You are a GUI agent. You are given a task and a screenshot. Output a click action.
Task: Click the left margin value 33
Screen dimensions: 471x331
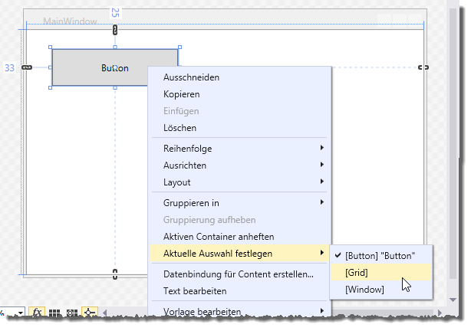9,68
